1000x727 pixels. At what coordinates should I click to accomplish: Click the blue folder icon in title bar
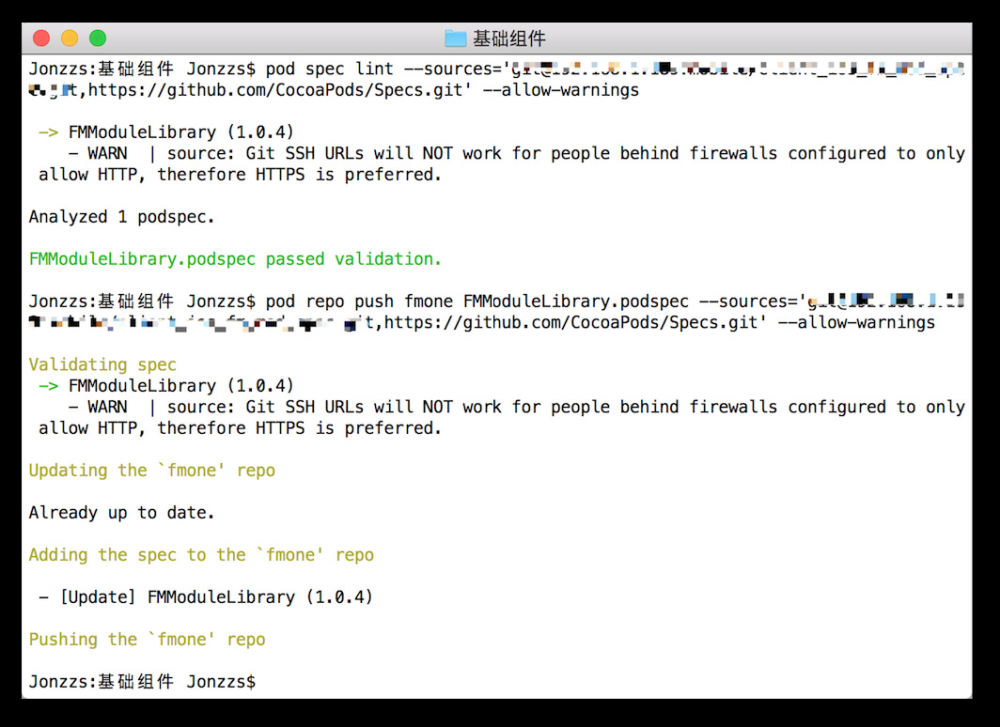click(x=456, y=39)
